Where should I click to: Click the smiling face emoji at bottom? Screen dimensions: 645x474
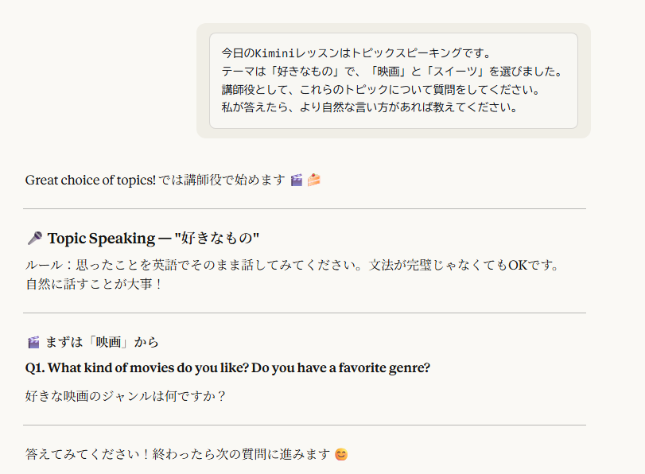coord(341,455)
